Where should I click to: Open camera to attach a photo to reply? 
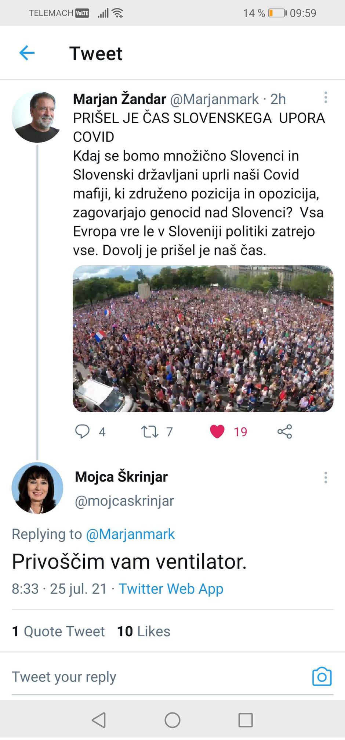pyautogui.click(x=322, y=677)
